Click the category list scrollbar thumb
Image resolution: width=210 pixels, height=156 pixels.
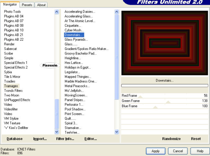[x=57, y=114]
